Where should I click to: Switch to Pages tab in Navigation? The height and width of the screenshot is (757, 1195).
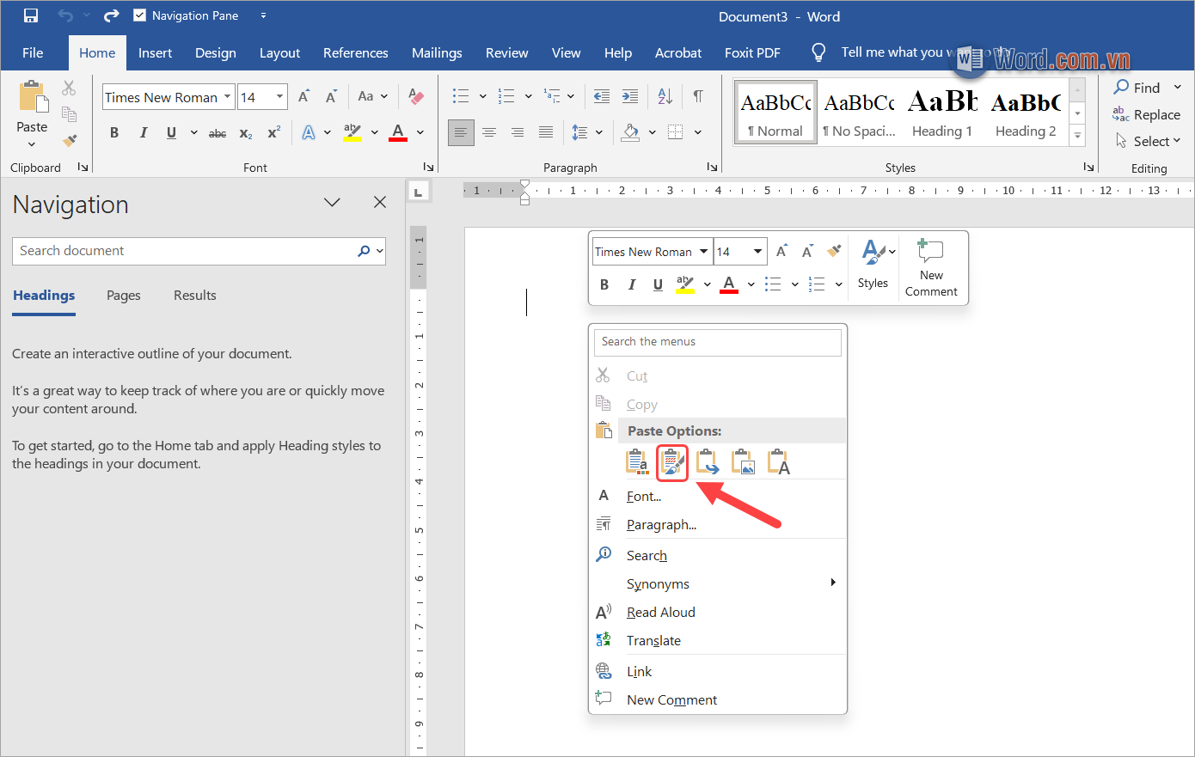coord(124,296)
